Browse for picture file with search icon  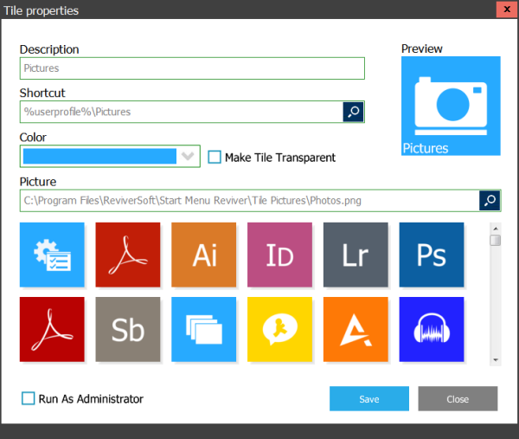pyautogui.click(x=490, y=201)
